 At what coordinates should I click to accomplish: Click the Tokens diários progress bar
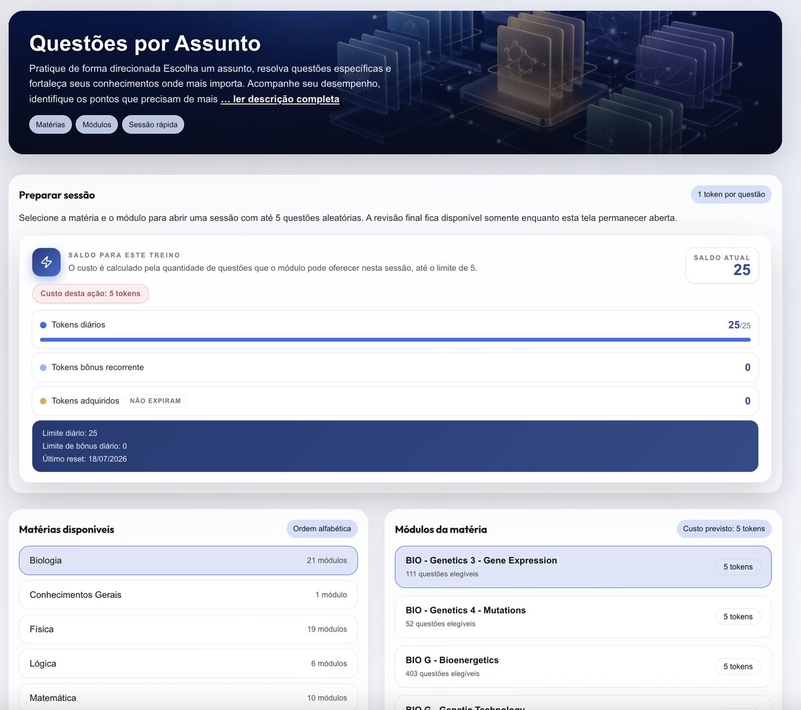click(395, 340)
